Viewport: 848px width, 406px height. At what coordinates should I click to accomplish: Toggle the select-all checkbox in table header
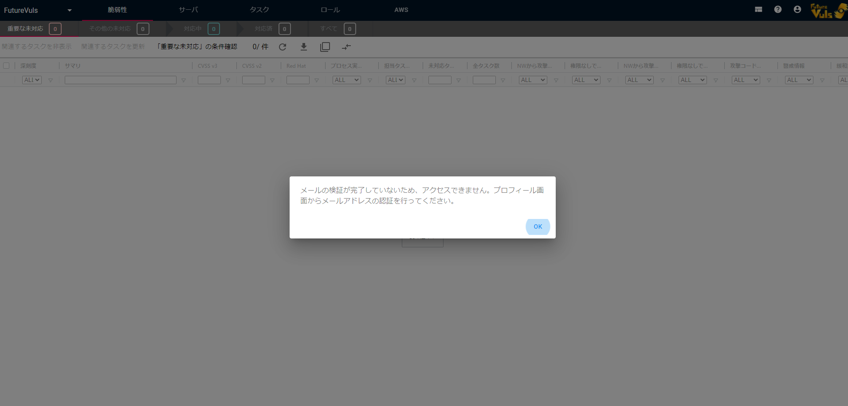6,66
